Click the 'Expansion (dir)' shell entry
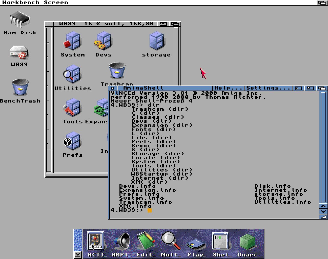 [x=162, y=125]
